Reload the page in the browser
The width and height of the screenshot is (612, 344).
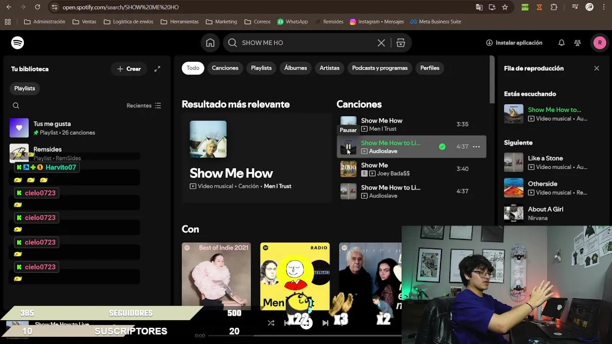[x=37, y=7]
